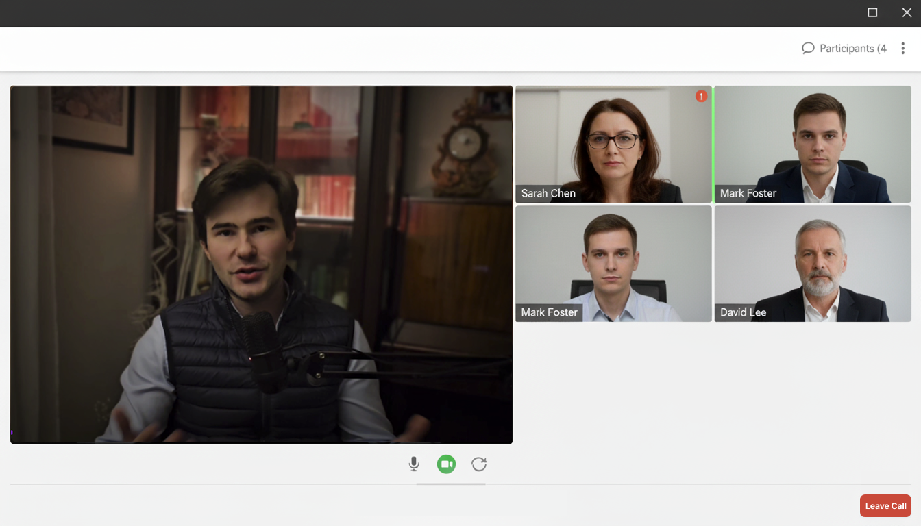This screenshot has height=526, width=921.
Task: Maximize the call window
Action: click(x=872, y=12)
